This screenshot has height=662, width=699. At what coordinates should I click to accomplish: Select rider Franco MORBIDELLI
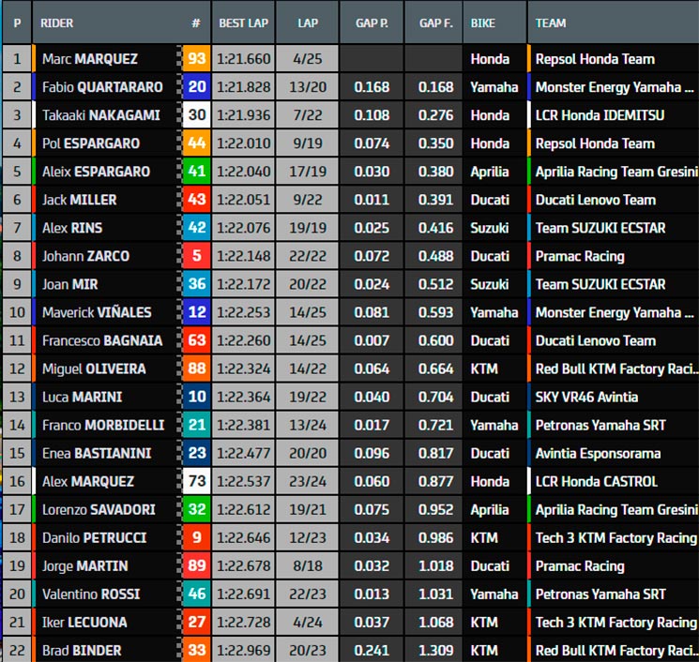click(x=103, y=425)
